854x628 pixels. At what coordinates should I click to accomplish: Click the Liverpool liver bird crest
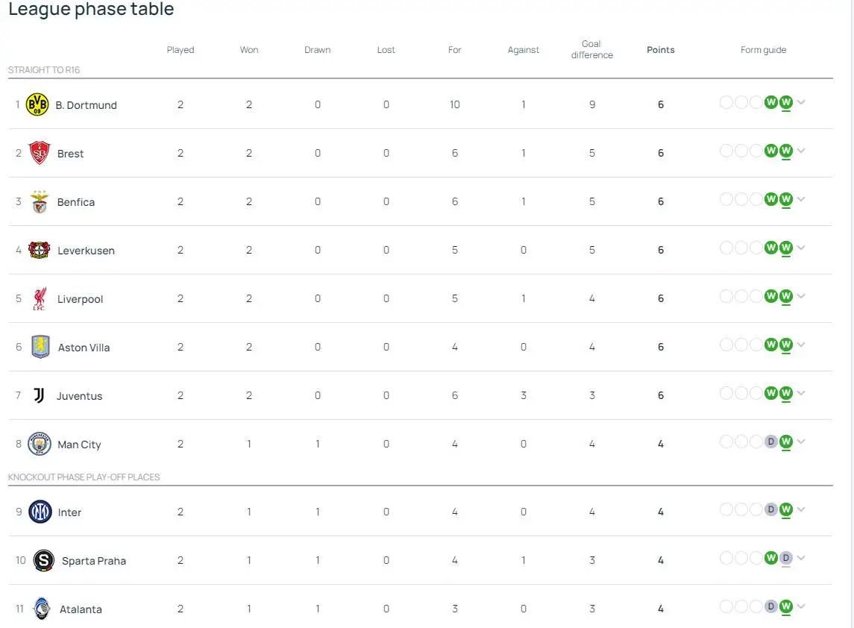click(x=40, y=298)
